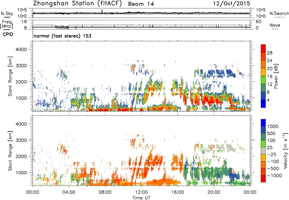Image resolution: width=289 pixels, height=200 pixels.
Task: Click the 'Nave' legend label
Action: pos(275,25)
